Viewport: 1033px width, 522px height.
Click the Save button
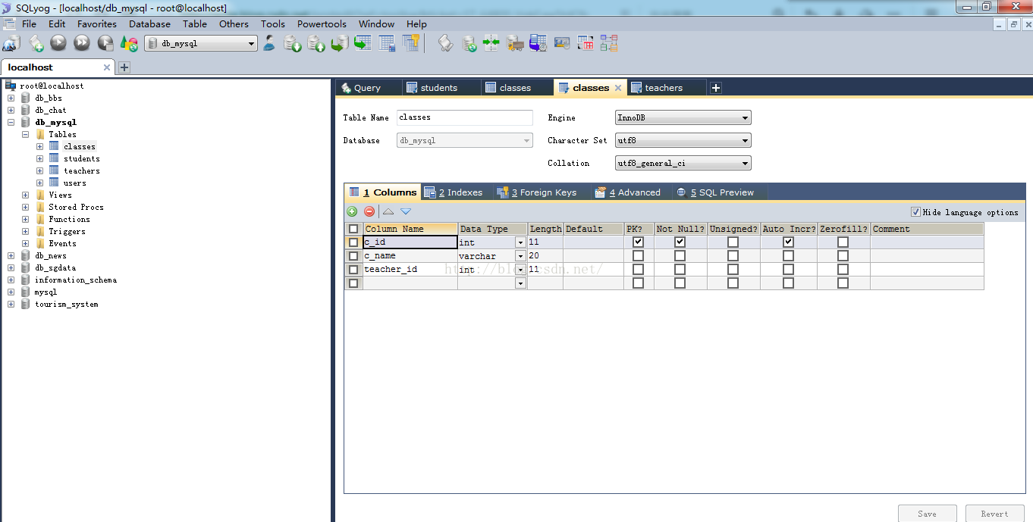click(x=927, y=514)
